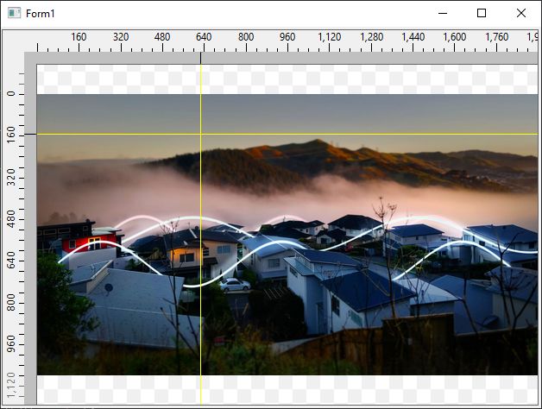This screenshot has width=542, height=409.
Task: Click the 0 mark on vertical ruler
Action: point(11,94)
